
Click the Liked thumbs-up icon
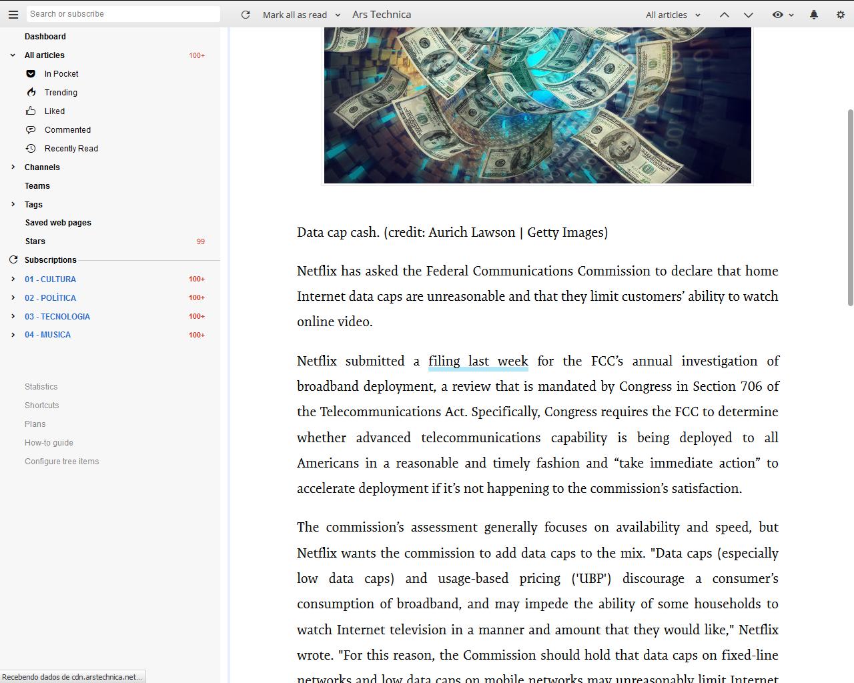pos(31,111)
